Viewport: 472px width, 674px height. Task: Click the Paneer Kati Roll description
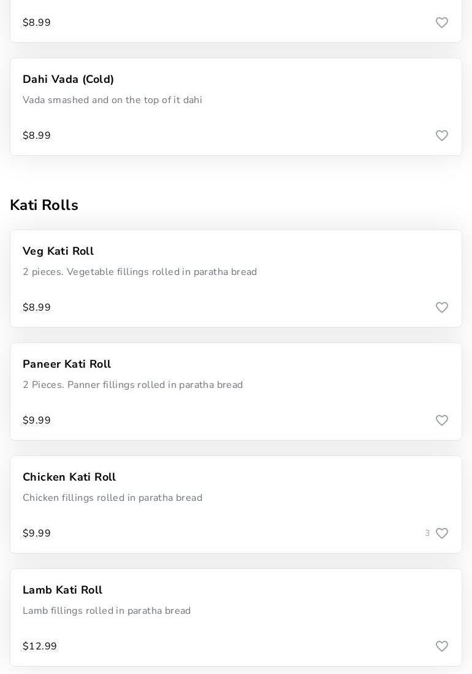[x=132, y=385]
